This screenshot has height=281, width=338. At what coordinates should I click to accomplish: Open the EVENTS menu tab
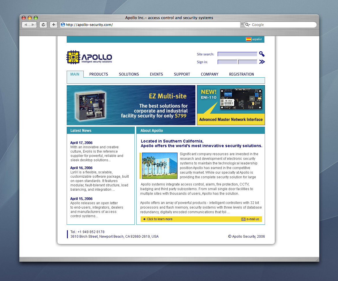click(156, 74)
